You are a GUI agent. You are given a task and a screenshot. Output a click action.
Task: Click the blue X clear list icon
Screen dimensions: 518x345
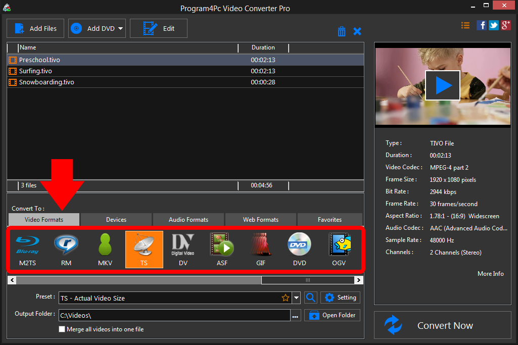tap(357, 31)
